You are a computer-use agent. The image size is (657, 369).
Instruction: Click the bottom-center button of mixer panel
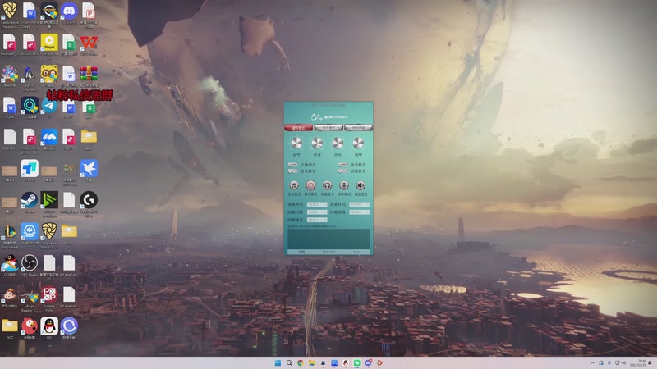tap(329, 252)
